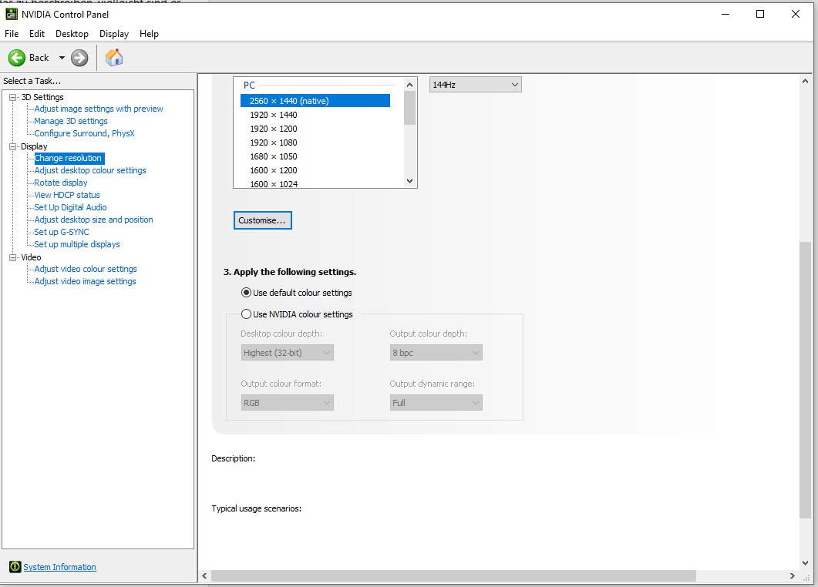Click main panel vertical scroll down arrow
Viewport: 818px width, 587px height.
click(805, 563)
